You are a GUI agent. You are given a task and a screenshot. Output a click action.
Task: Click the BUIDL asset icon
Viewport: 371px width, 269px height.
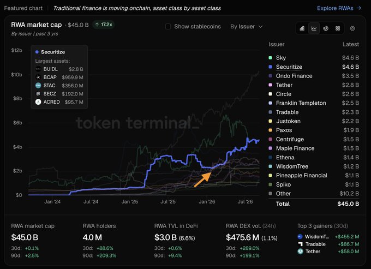(x=38, y=69)
